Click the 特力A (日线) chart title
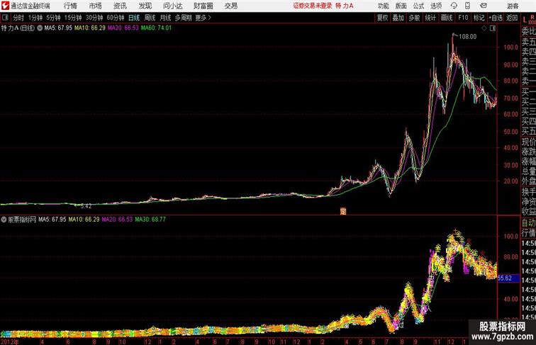 coord(18,28)
